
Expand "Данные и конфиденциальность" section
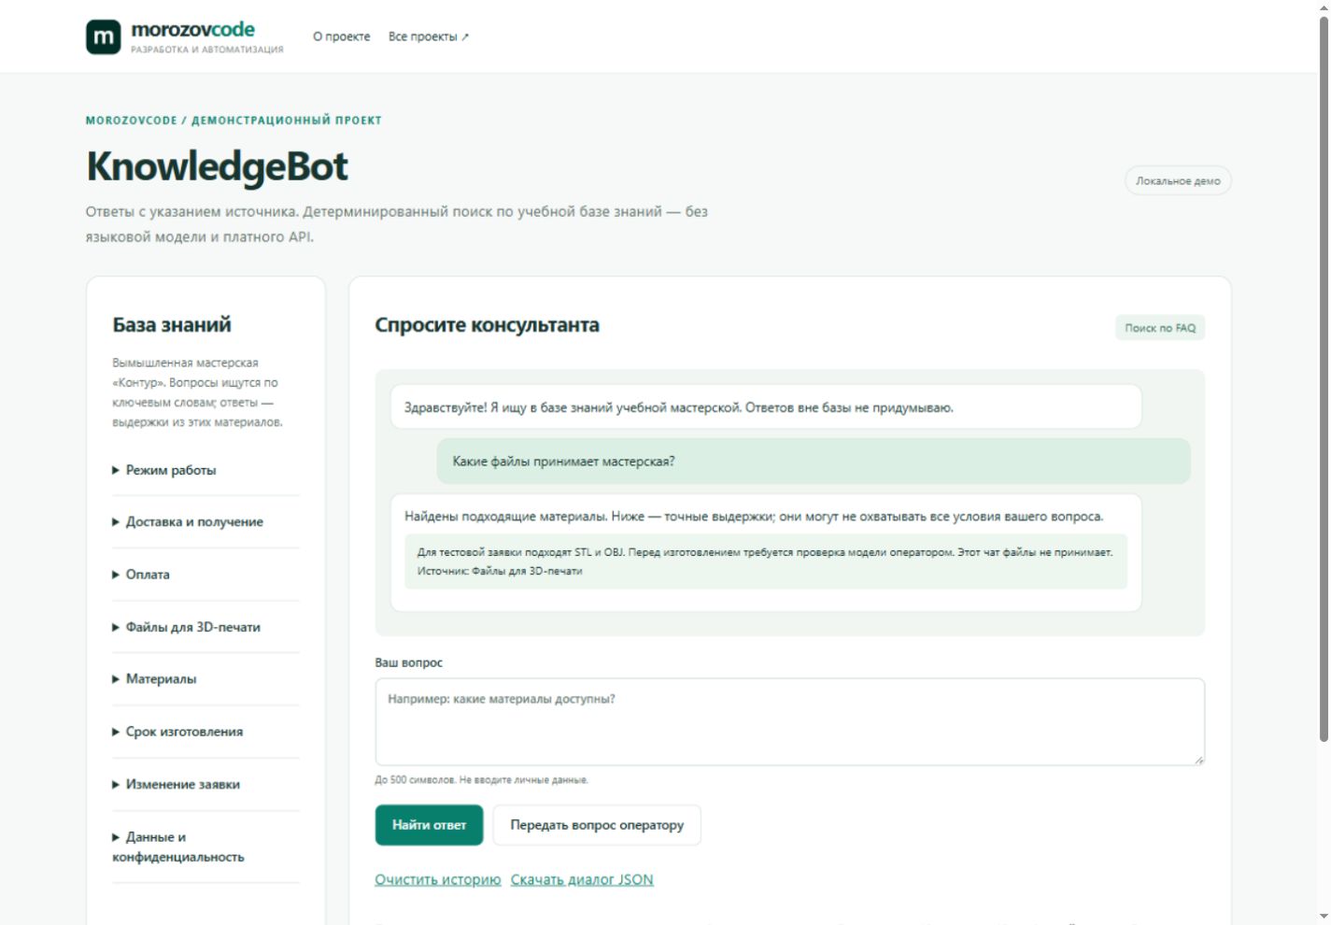(205, 847)
